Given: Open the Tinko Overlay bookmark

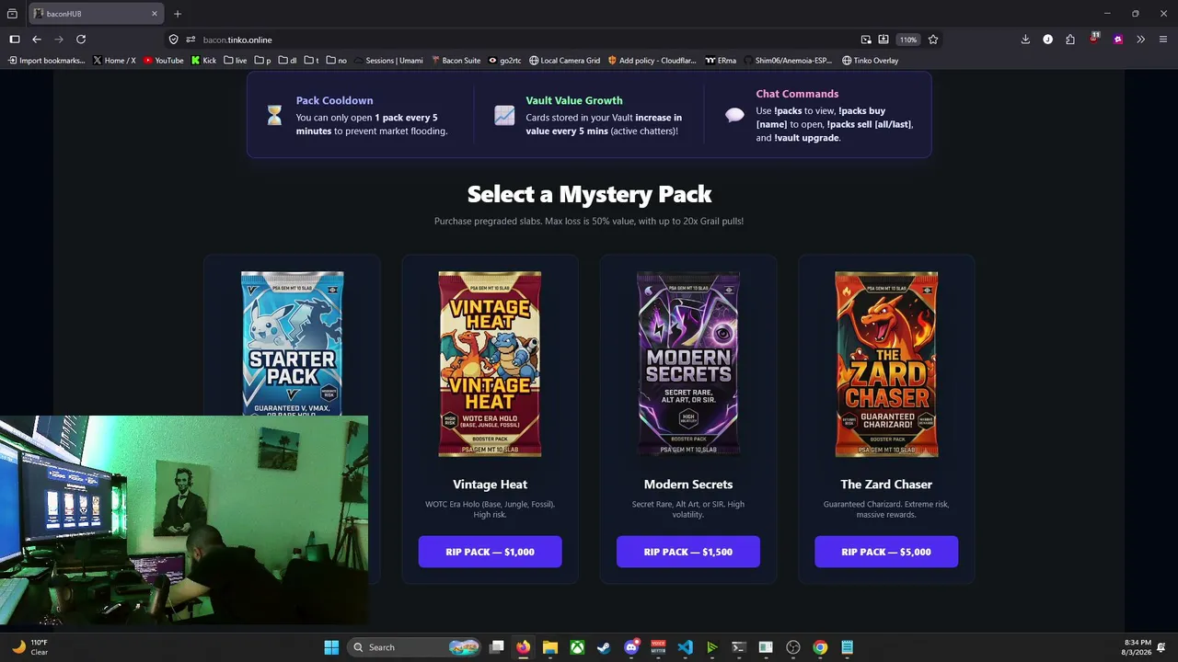Looking at the screenshot, I should (871, 61).
